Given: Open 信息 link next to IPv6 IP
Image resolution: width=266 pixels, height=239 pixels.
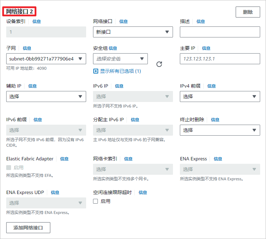Looking at the screenshot, I should click(119, 86).
